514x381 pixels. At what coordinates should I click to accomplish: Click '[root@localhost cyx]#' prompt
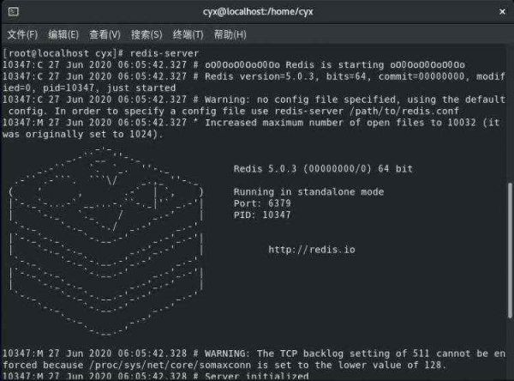[63, 53]
